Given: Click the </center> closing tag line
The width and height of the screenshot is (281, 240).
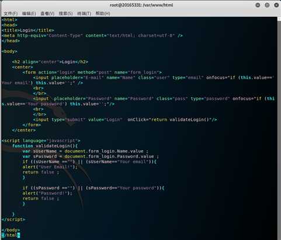Looking at the screenshot, I should (x=24, y=130).
